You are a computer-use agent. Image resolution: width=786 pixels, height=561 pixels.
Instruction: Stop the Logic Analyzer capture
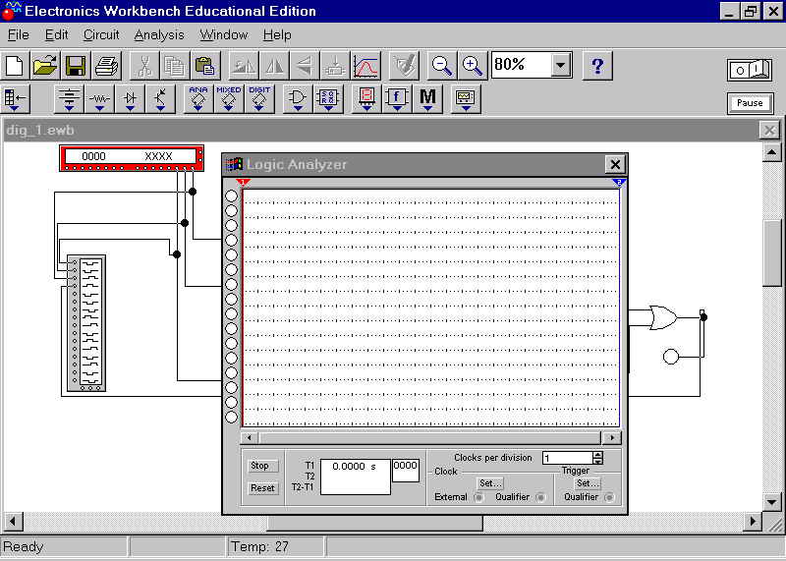(x=262, y=466)
